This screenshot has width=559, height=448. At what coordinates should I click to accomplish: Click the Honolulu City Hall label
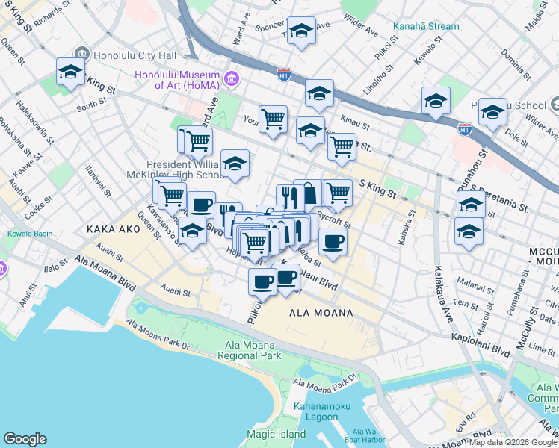[x=135, y=55]
